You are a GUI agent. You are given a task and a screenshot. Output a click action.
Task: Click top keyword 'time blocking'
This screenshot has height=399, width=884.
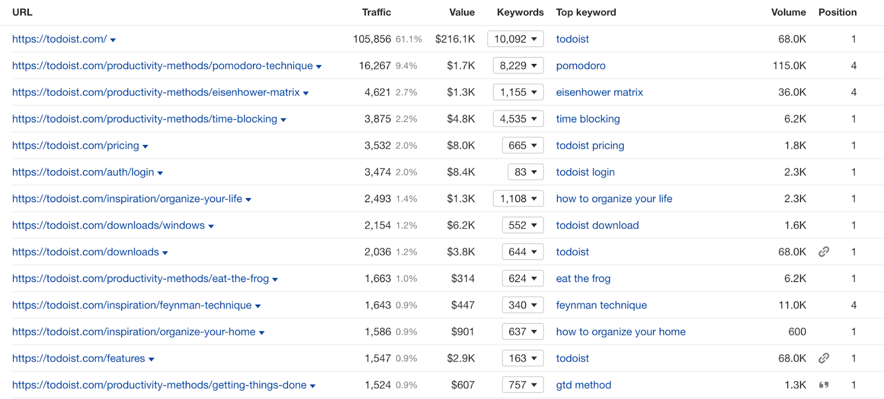click(x=588, y=119)
